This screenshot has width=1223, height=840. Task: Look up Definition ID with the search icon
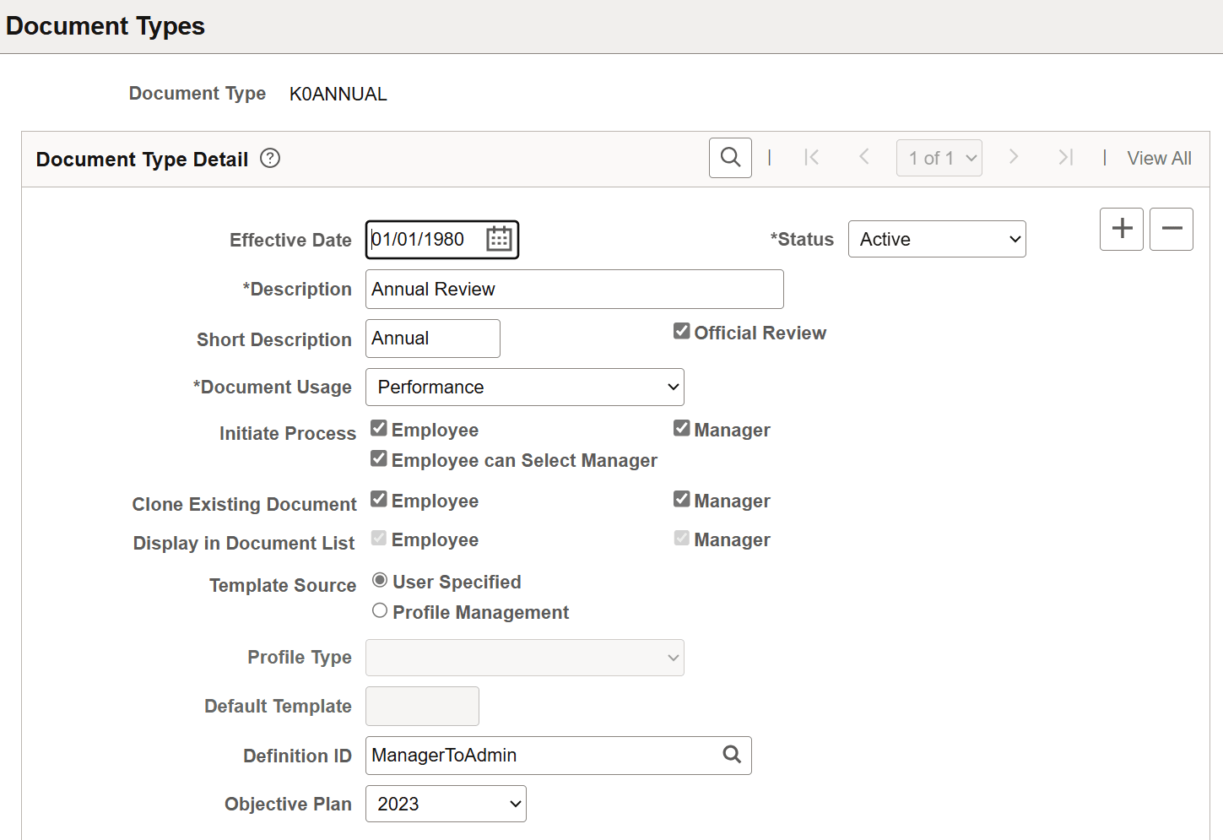(x=732, y=755)
